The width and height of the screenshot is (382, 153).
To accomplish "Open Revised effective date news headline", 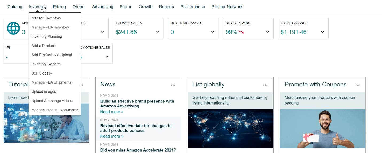I will point(136,128).
